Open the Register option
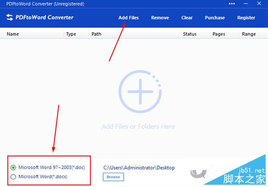 pyautogui.click(x=246, y=17)
